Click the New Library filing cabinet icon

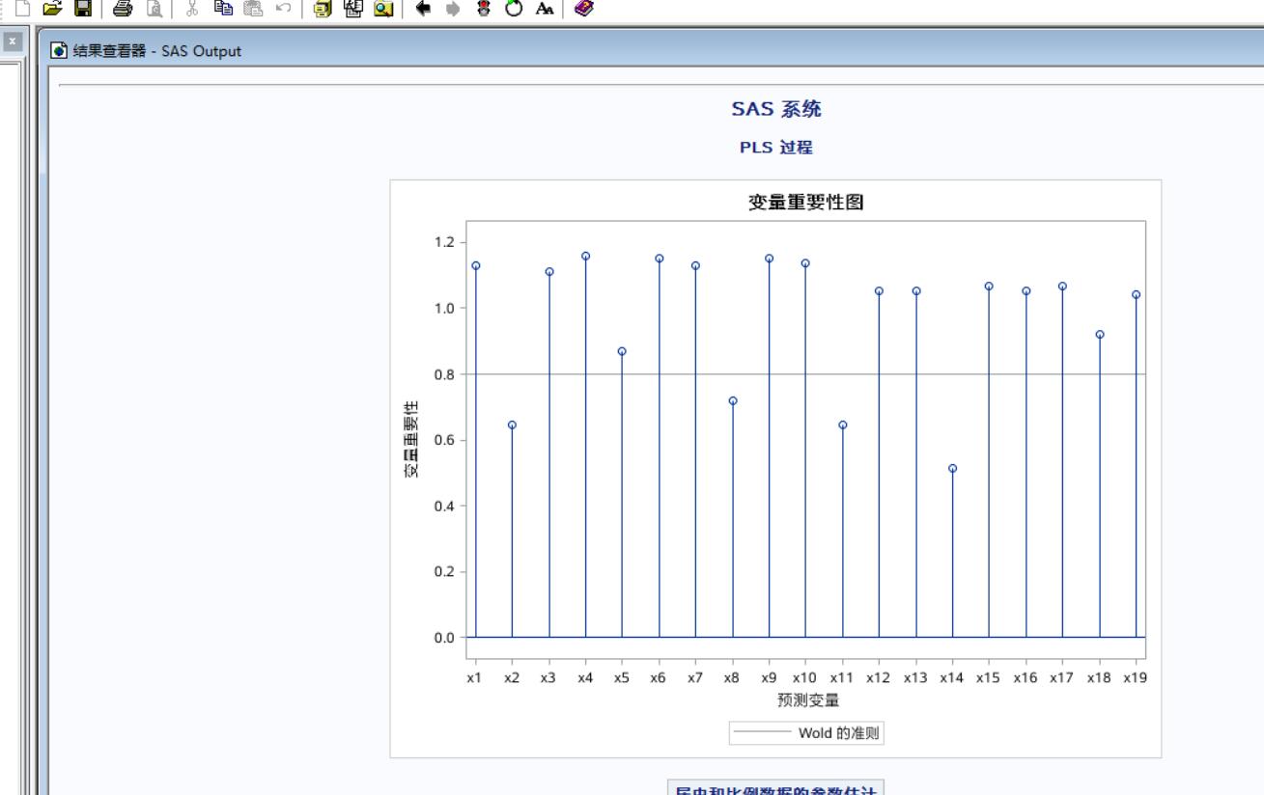coord(321,9)
